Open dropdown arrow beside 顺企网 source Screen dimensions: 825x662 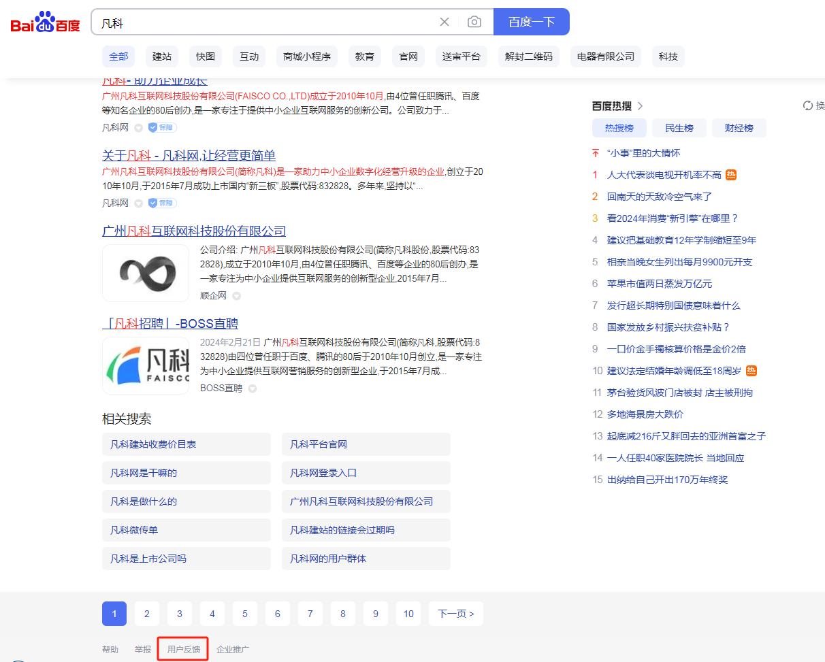236,296
